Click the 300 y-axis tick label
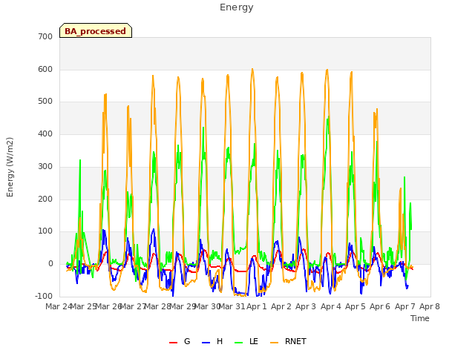This screenshot has width=475, height=356. [x=45, y=166]
